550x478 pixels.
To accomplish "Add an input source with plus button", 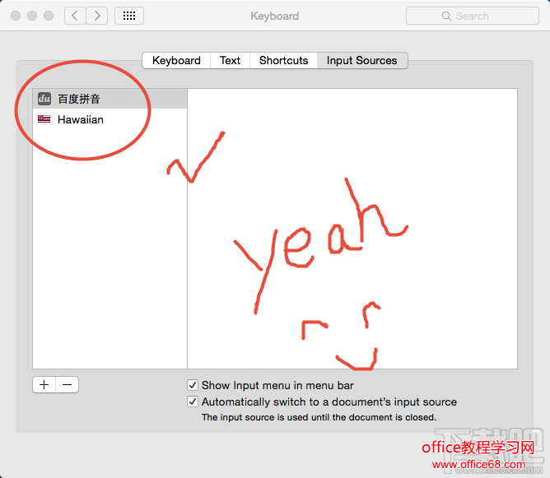I will pos(44,384).
